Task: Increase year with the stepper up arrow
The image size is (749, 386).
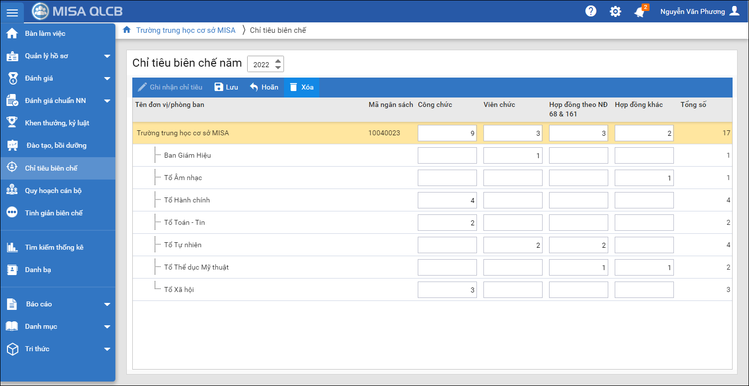Action: coord(278,60)
